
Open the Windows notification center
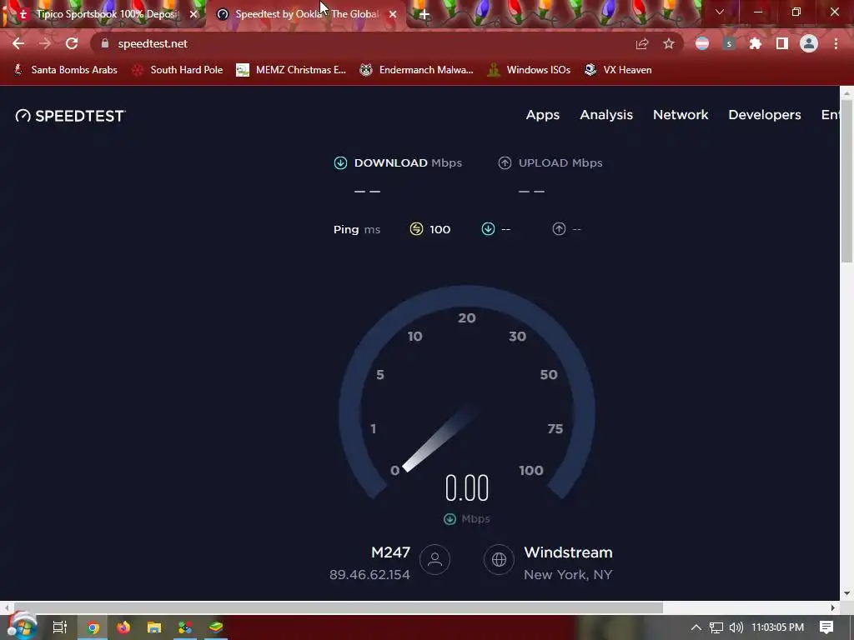click(x=826, y=627)
